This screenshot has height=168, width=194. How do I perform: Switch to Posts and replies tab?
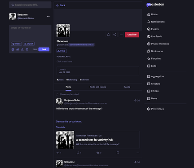(x=98, y=87)
